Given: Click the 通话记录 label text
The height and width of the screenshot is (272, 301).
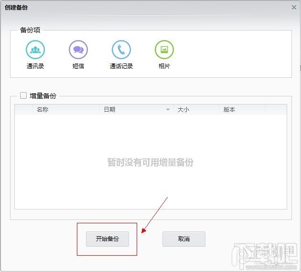Looking at the screenshot, I should coord(121,66).
